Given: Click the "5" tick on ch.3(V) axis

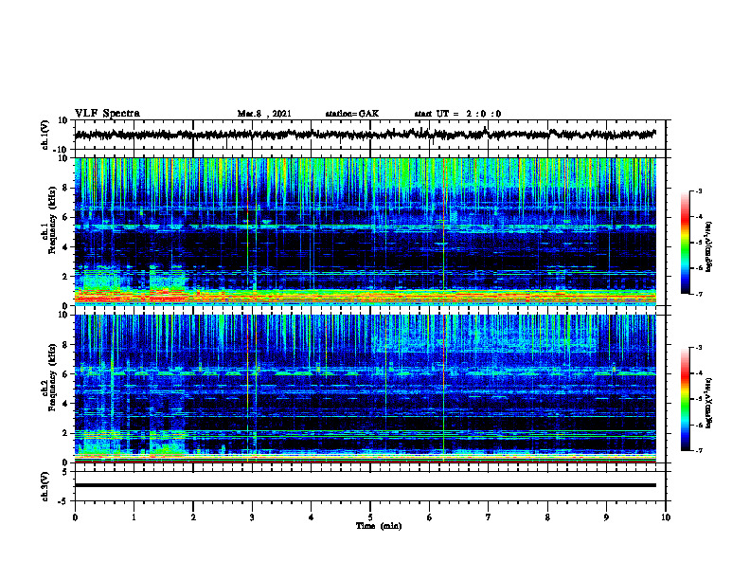Looking at the screenshot, I should click(65, 472).
